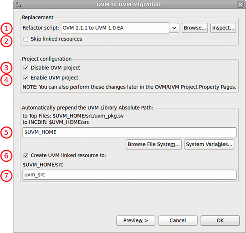Screen dimensions: 246x233
Task: Click the Inspect... button
Action: tap(223, 28)
